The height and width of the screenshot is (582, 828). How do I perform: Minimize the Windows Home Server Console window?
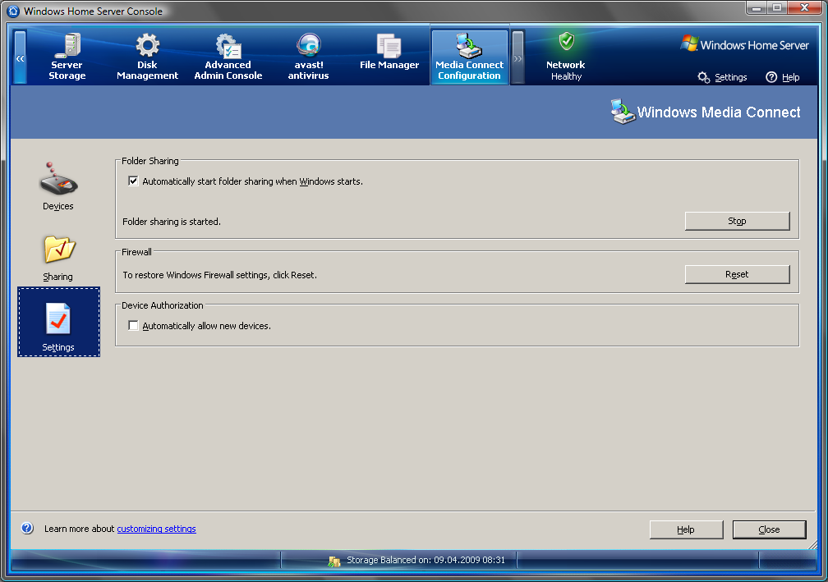pyautogui.click(x=757, y=8)
